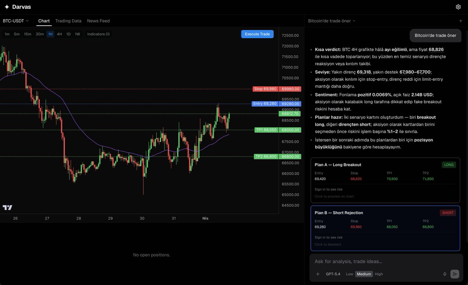468x285 pixels.
Task: Select the 5m timeframe
Action: click(x=17, y=34)
